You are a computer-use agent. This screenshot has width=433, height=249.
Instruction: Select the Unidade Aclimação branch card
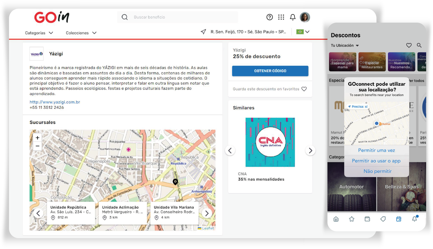(x=123, y=213)
